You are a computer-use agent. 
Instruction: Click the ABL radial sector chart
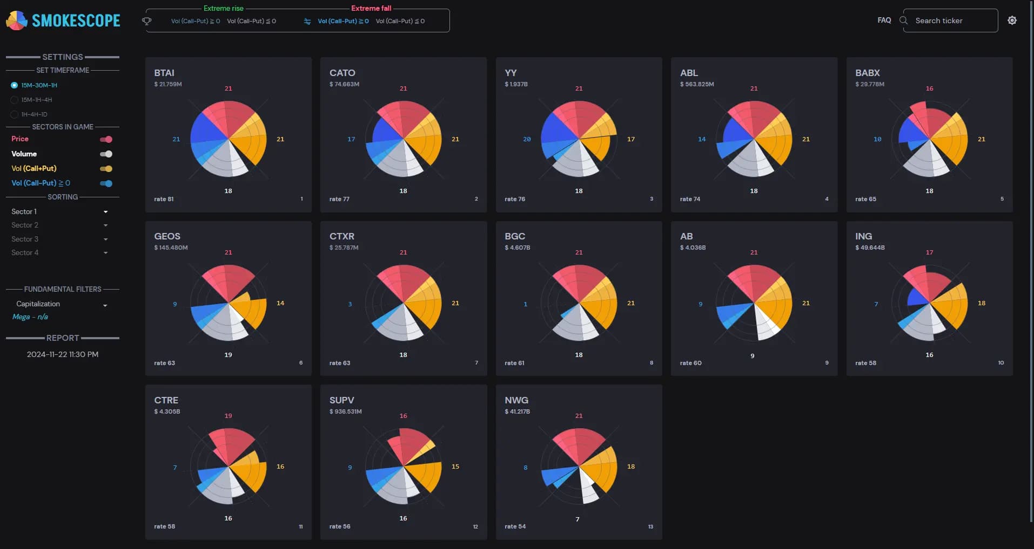754,139
